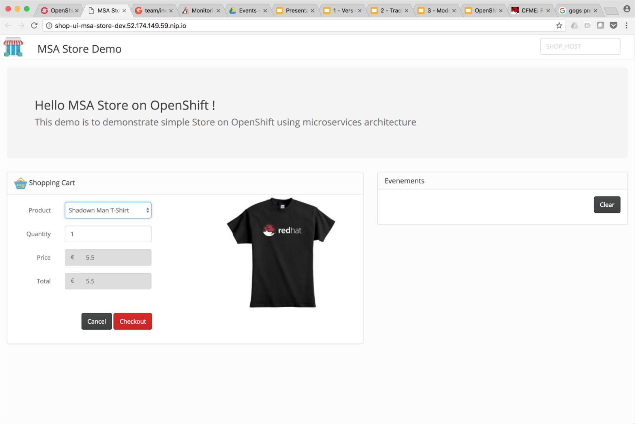Open the Chrome profile avatar
This screenshot has width=635, height=424.
point(627,9)
